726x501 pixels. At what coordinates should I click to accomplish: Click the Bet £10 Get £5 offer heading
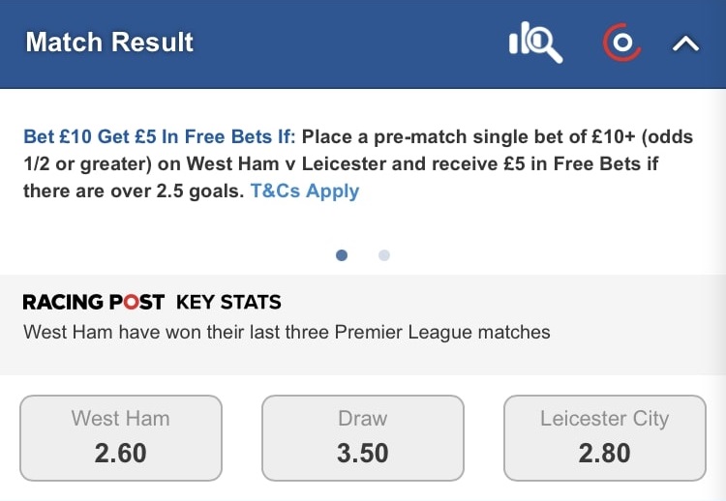(x=160, y=136)
